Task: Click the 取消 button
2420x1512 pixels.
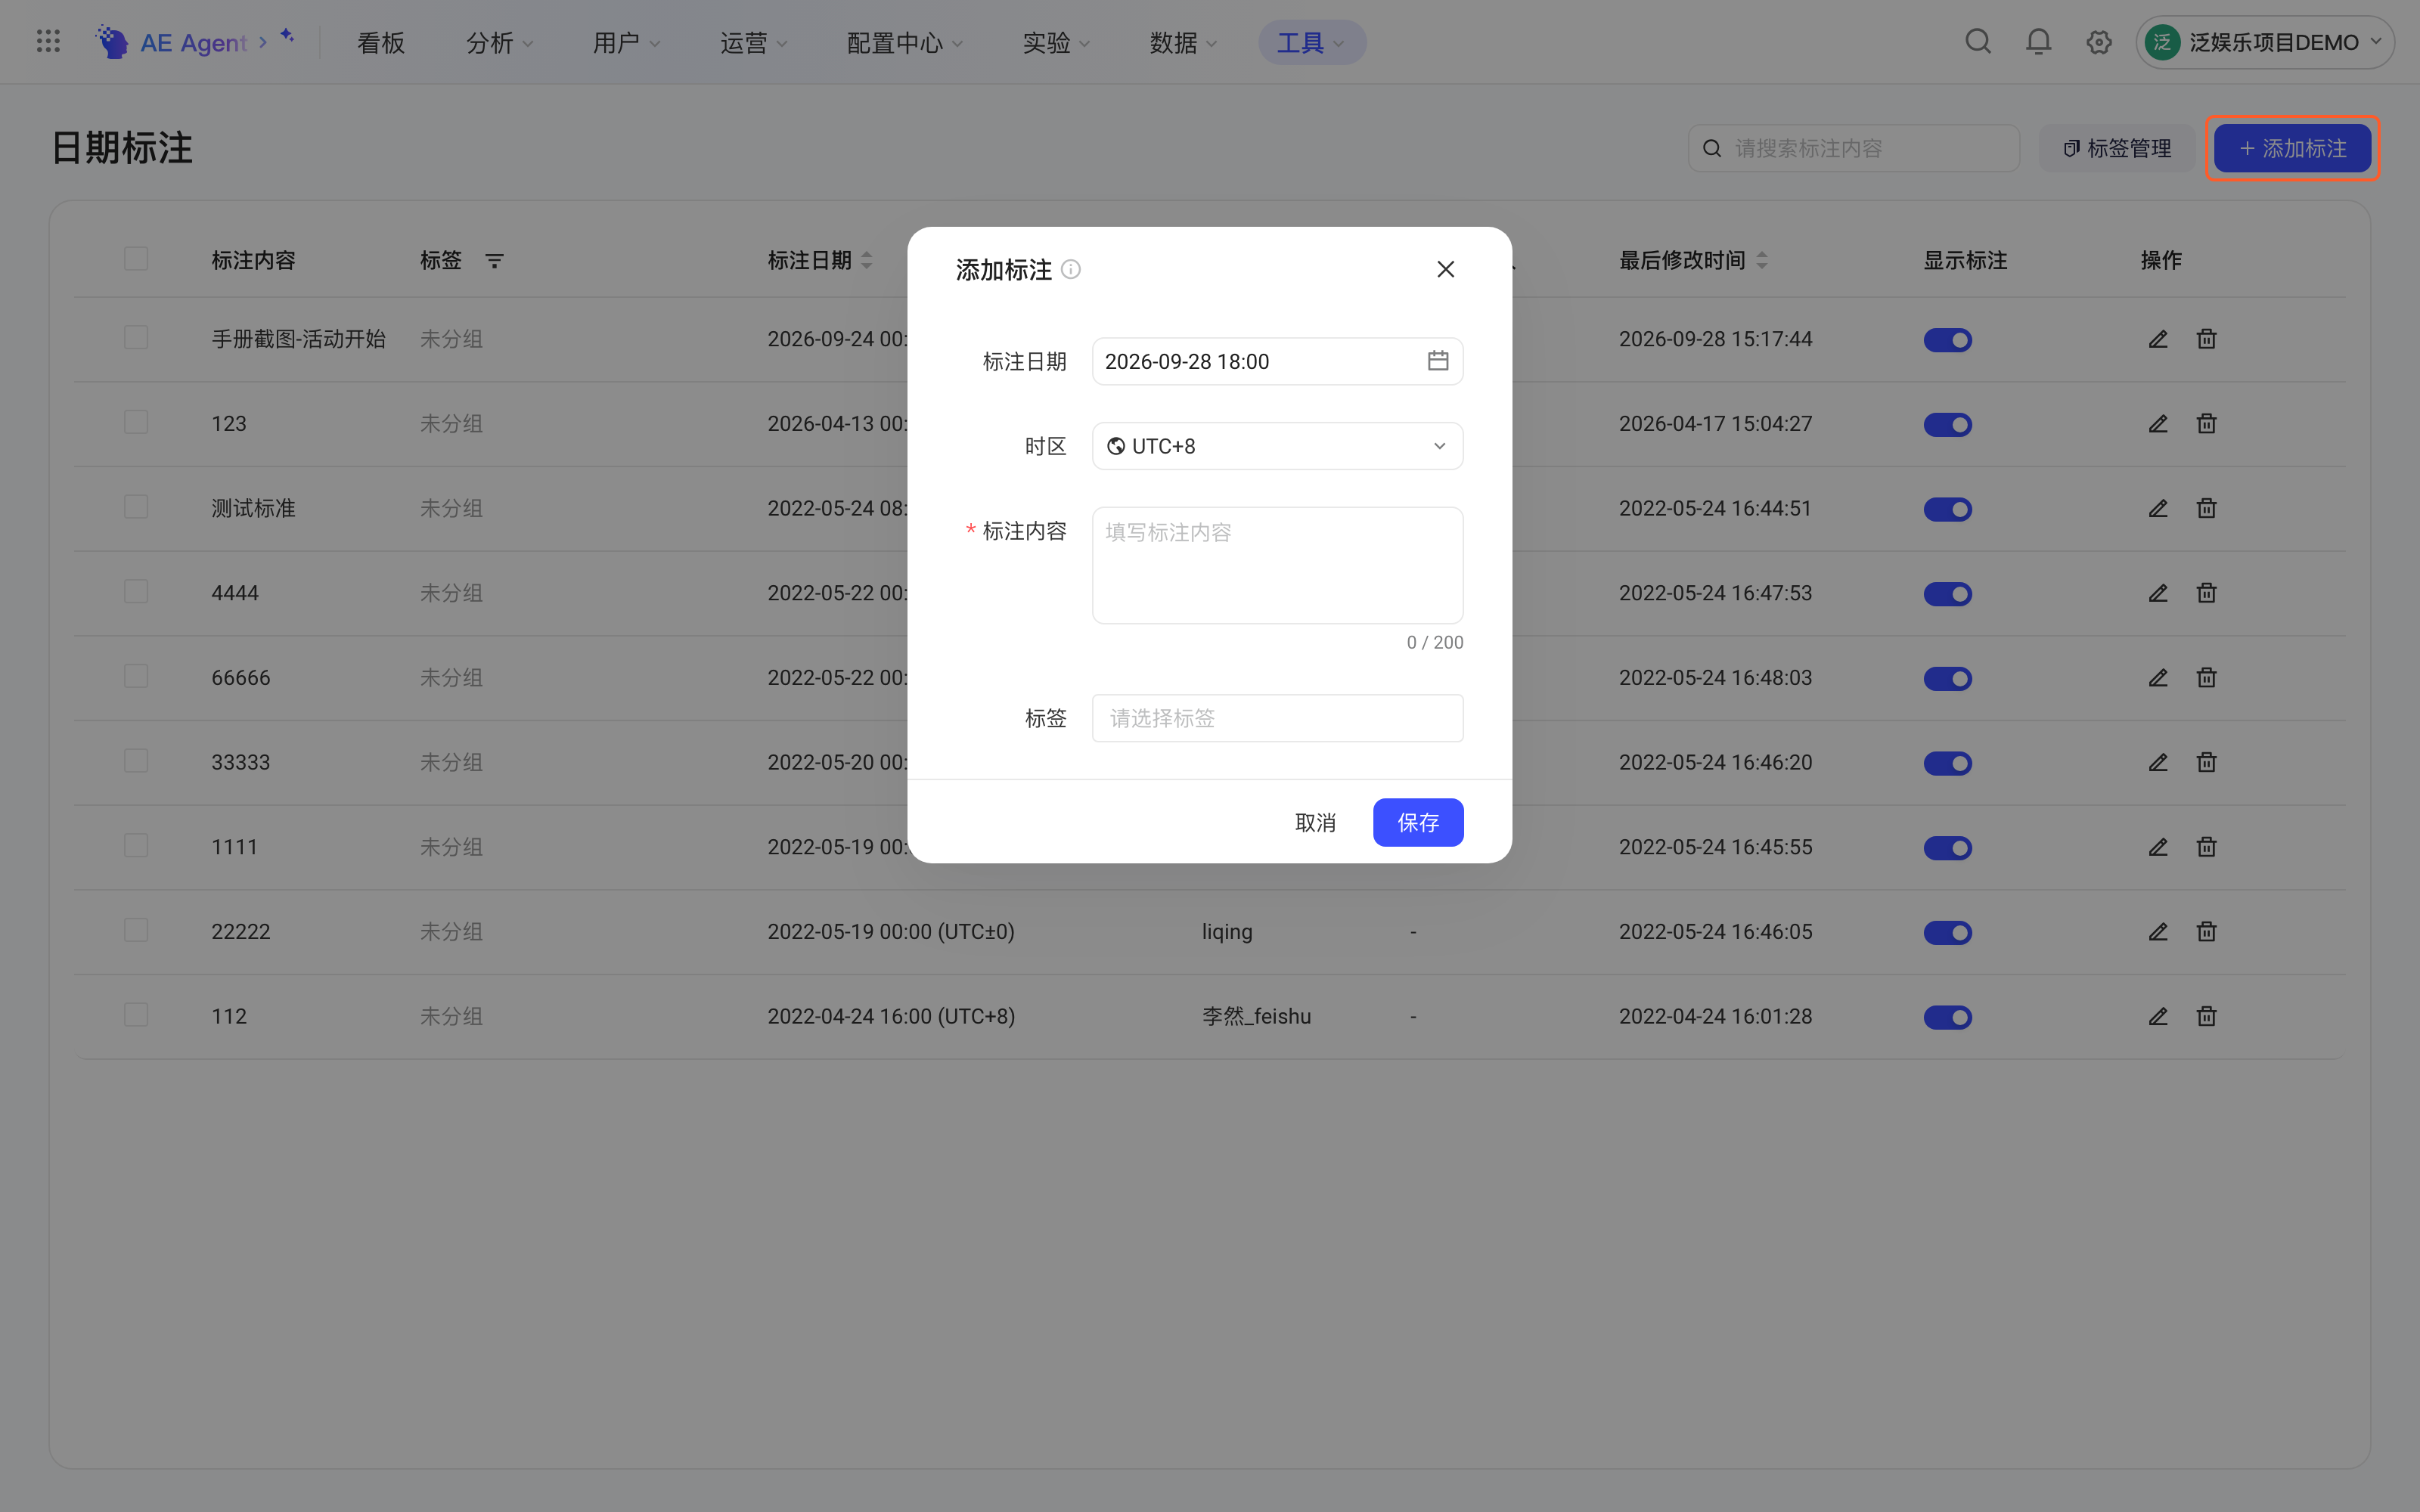Action: pyautogui.click(x=1315, y=822)
